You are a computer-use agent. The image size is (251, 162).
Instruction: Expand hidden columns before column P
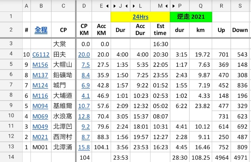174,6
